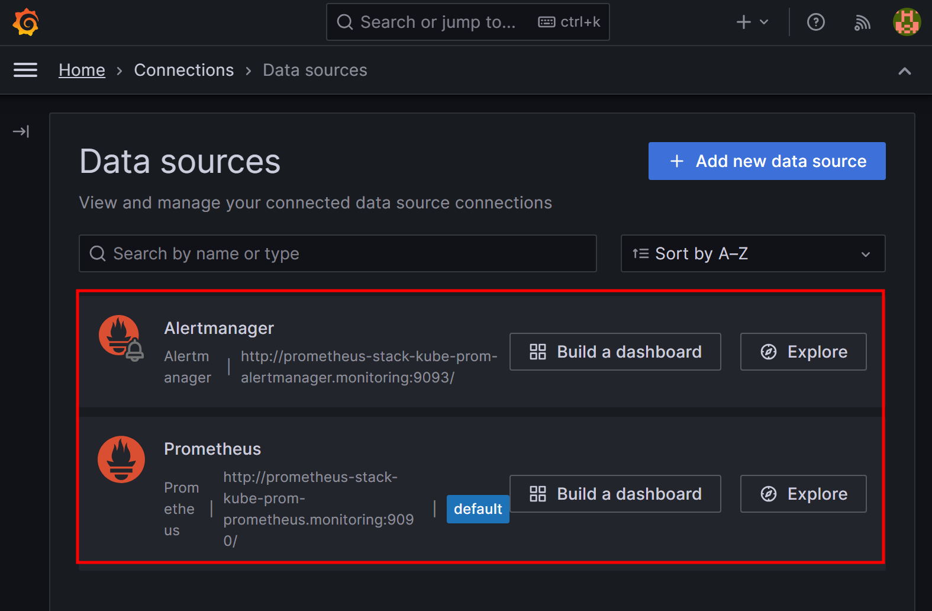Screen dimensions: 932x611
Task: Click the Prometheus URL text
Action: point(318,509)
